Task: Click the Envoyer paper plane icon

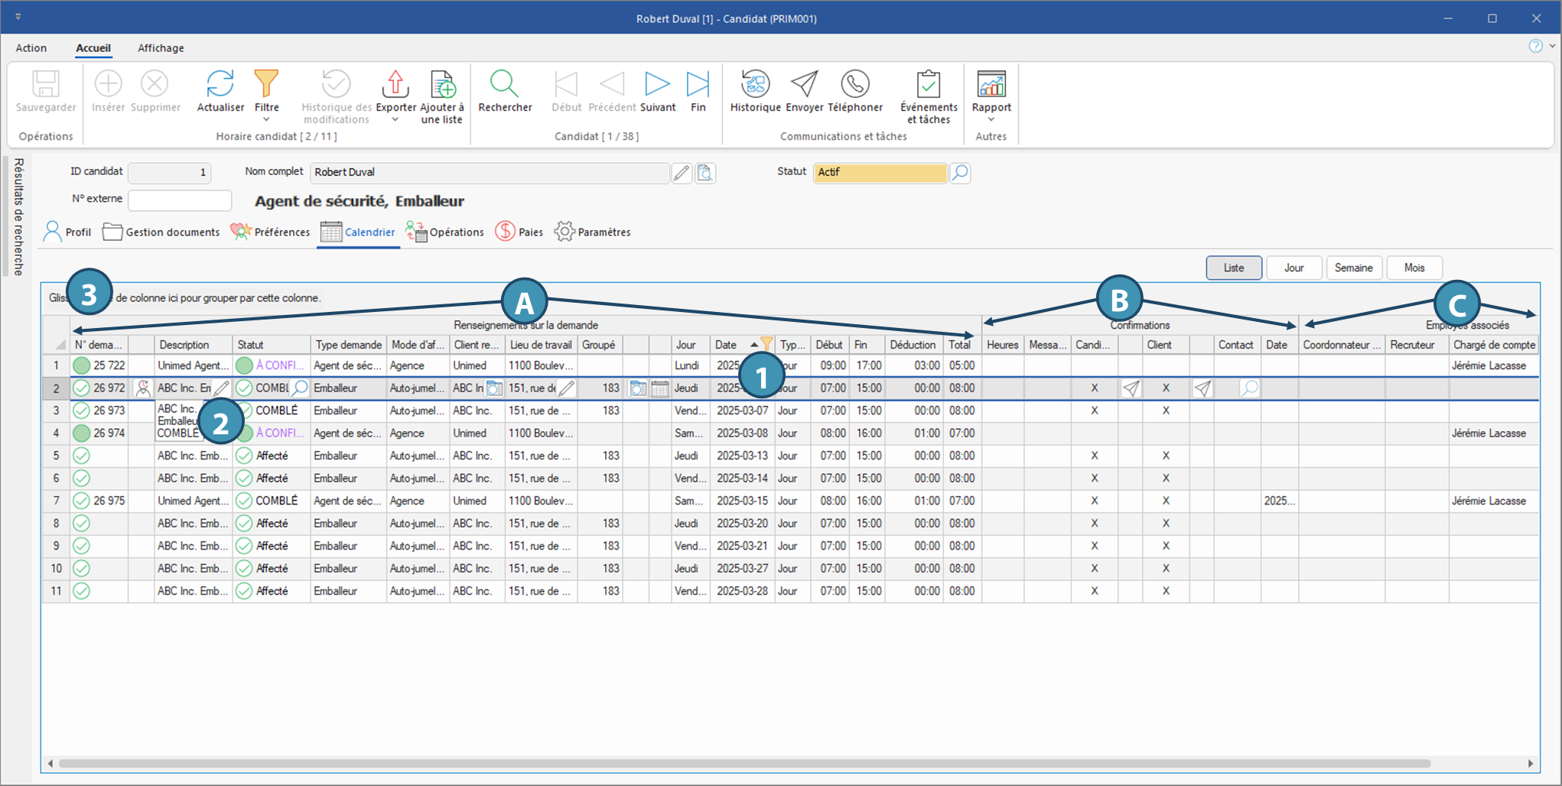Action: pos(804,84)
